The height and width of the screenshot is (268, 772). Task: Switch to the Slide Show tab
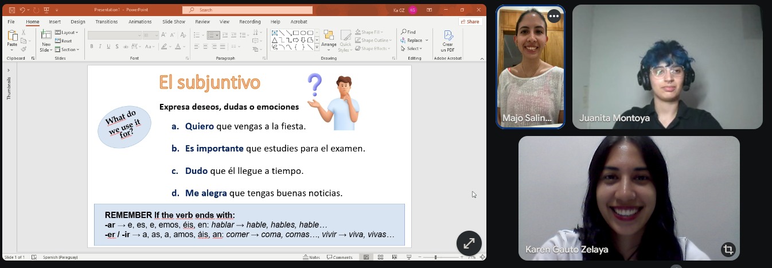coord(174,22)
